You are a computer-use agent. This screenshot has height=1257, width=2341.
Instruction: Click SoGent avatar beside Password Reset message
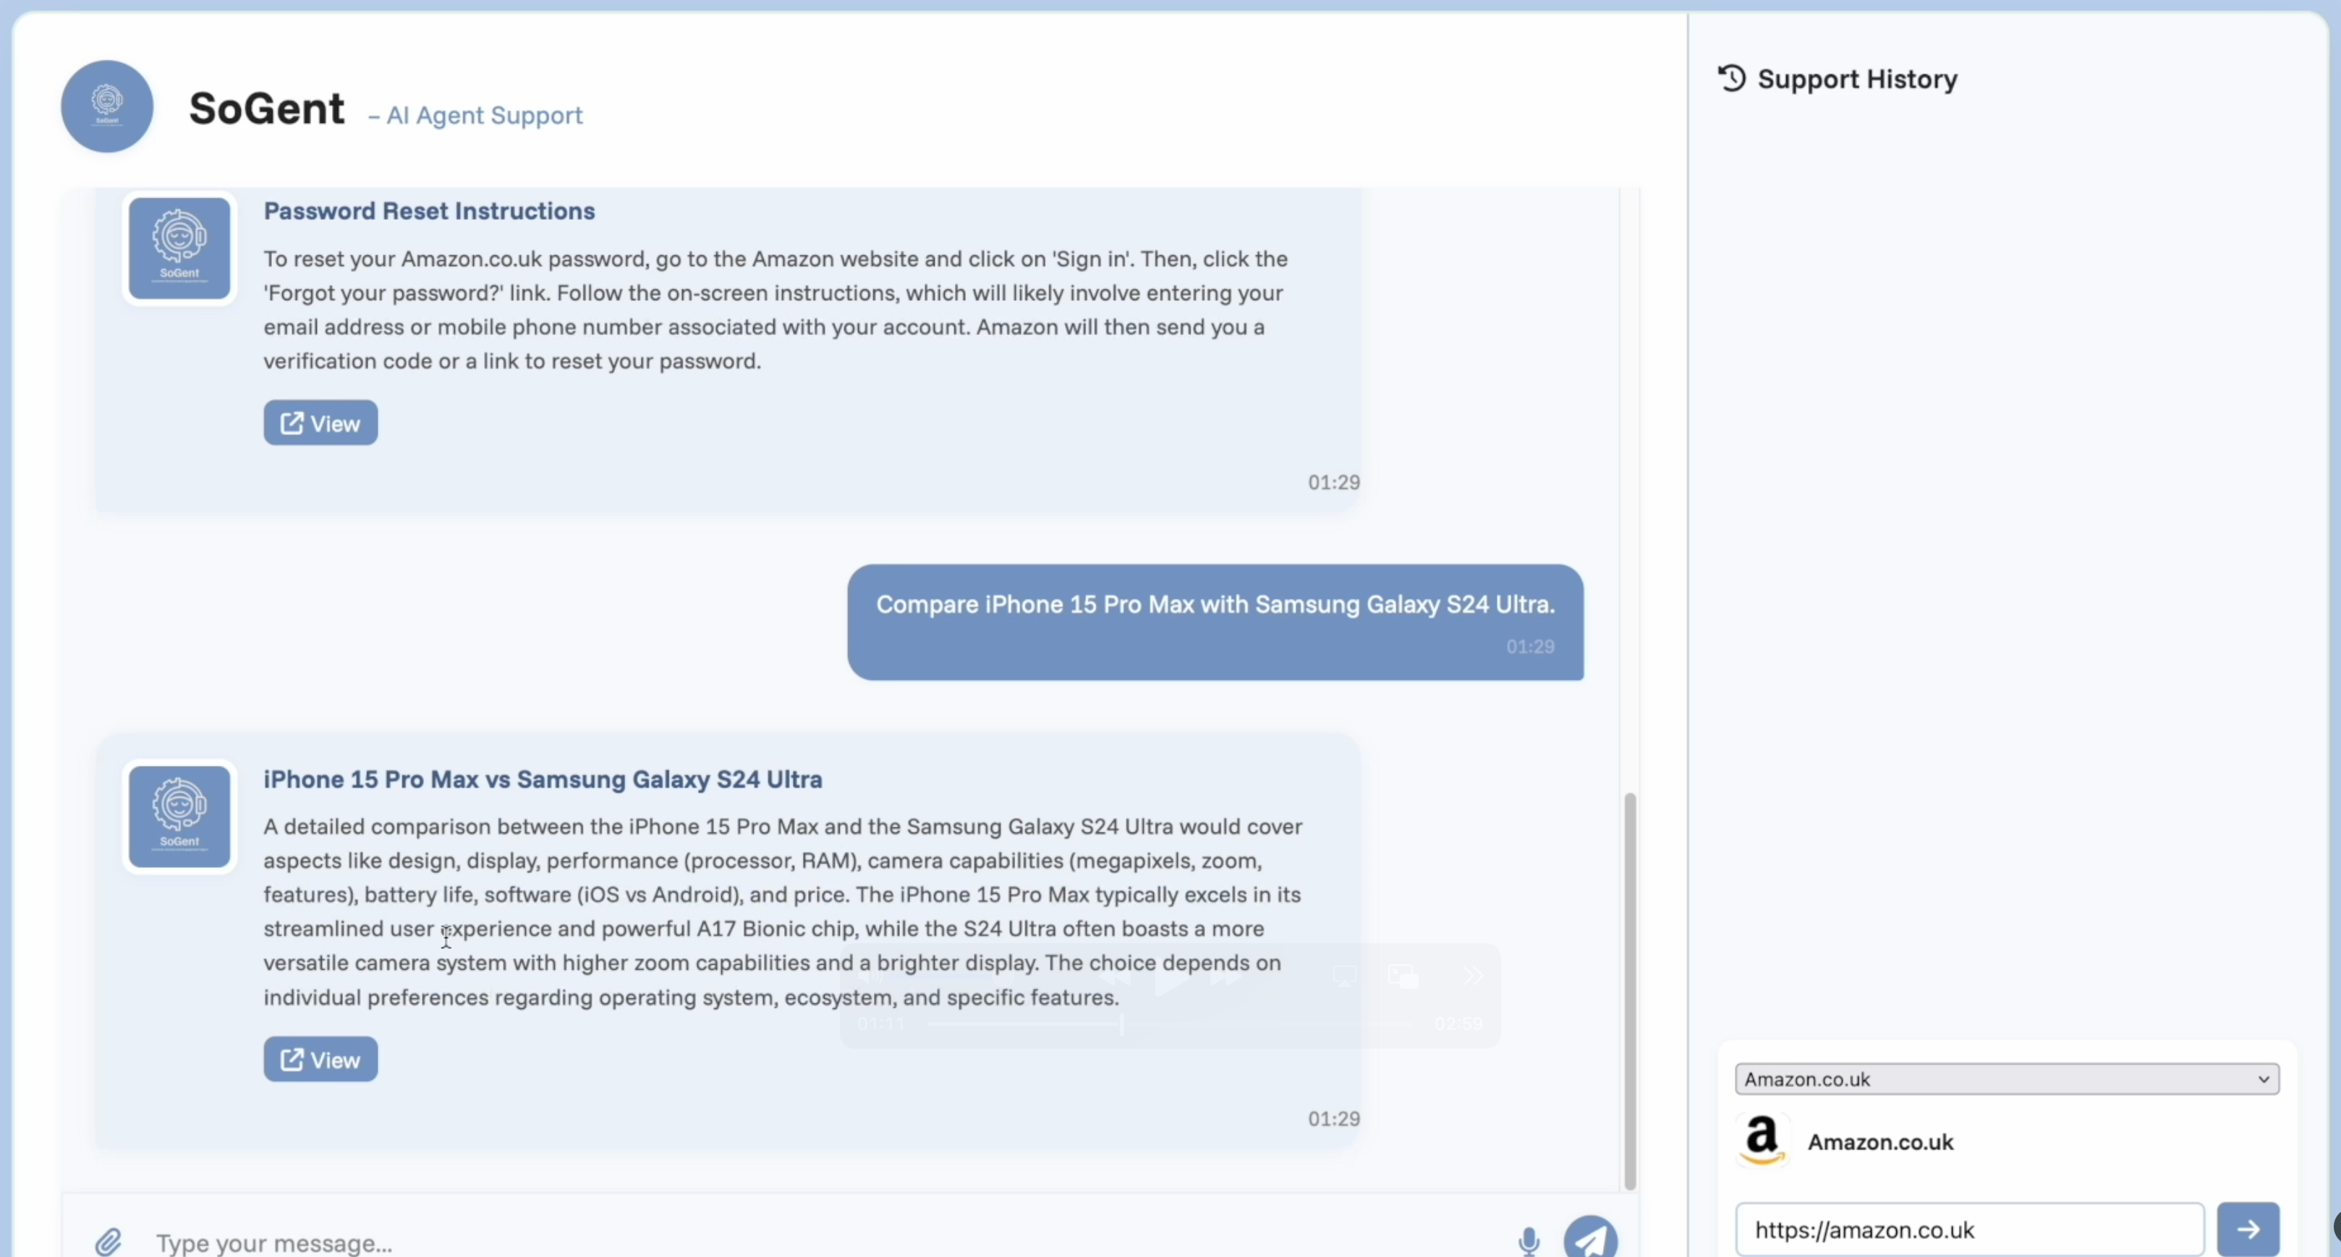click(x=179, y=248)
